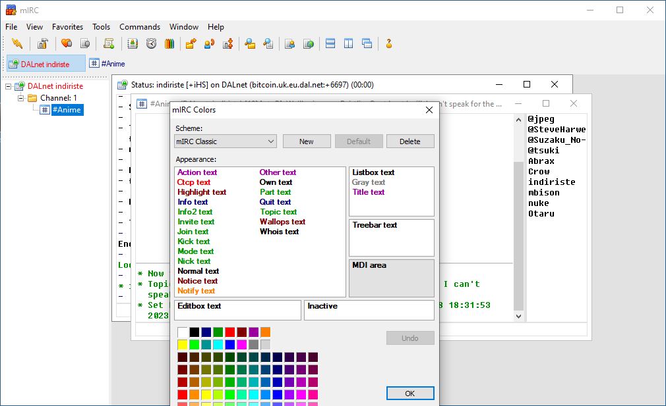
Task: Open the Timer alarm clock icon
Action: [x=151, y=43]
